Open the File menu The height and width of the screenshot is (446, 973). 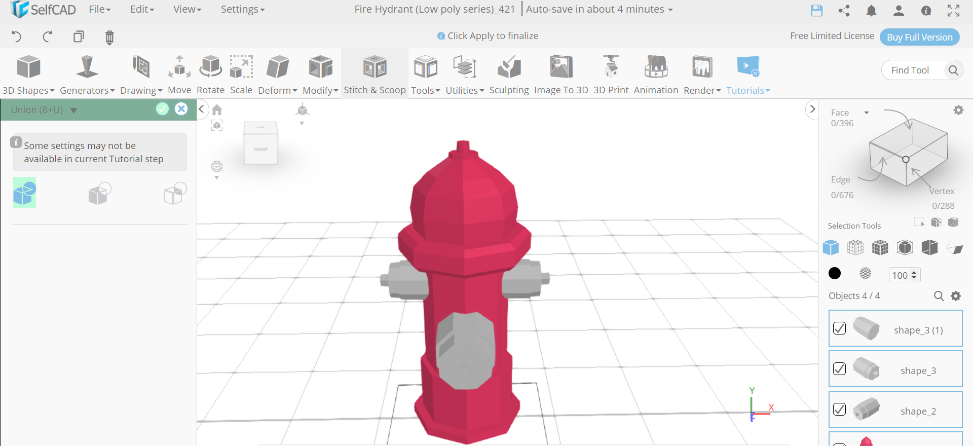(99, 9)
